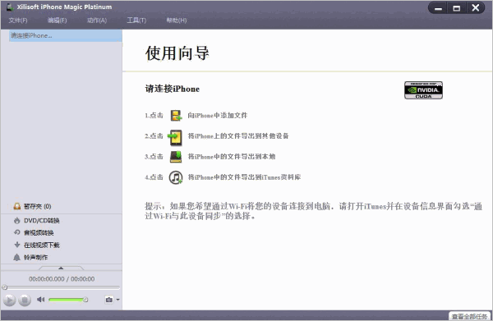
Task: Maximize the Xilisoft window
Action: coord(456,8)
